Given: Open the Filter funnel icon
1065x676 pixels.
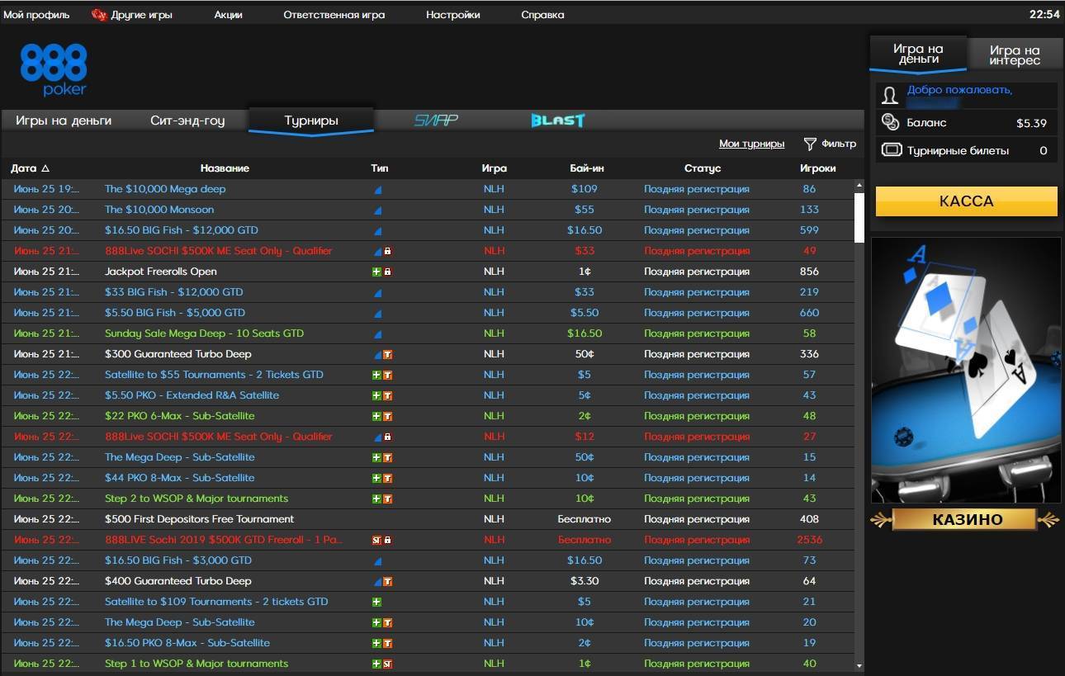Looking at the screenshot, I should click(x=810, y=144).
